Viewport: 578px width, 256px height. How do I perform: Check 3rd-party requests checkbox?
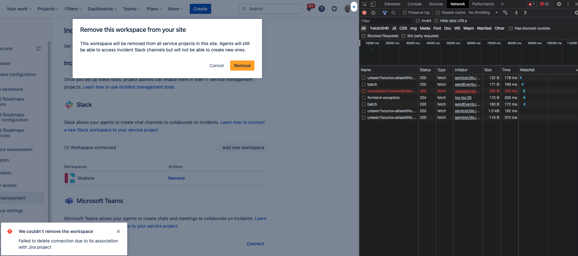pyautogui.click(x=403, y=36)
